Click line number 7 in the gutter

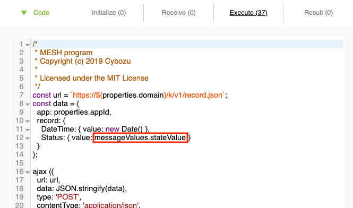(x=21, y=95)
